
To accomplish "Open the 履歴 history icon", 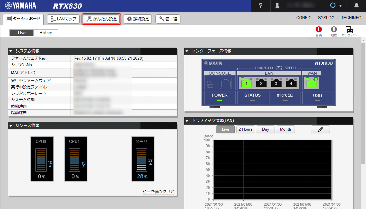I will coord(334,31).
